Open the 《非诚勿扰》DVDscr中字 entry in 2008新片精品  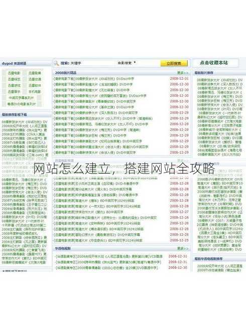tap(94, 79)
